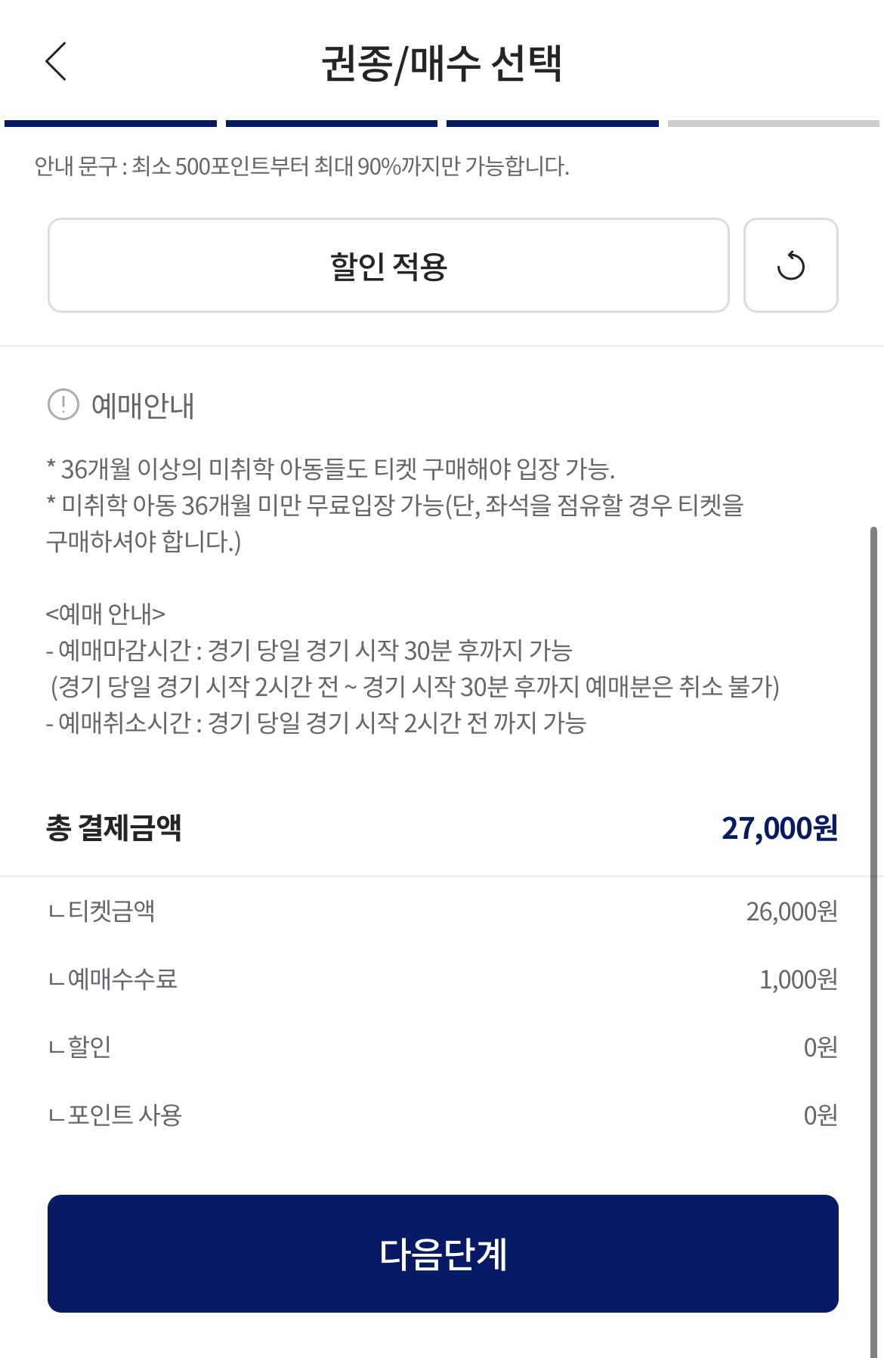This screenshot has width=884, height=1358.
Task: Select the 할인 0원 row
Action: [x=442, y=1047]
